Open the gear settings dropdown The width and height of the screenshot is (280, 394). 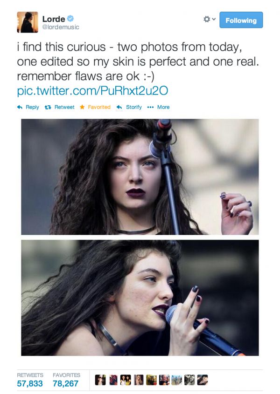(209, 19)
